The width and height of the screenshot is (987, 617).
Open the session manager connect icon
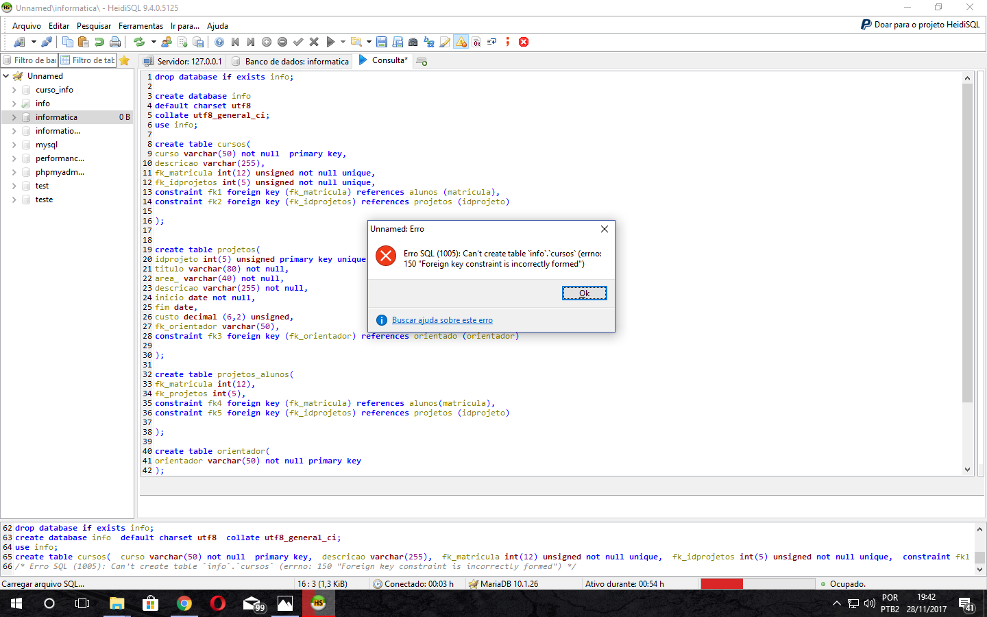pos(19,42)
